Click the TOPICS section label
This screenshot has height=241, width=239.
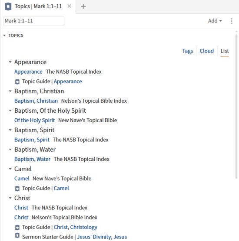click(x=16, y=36)
